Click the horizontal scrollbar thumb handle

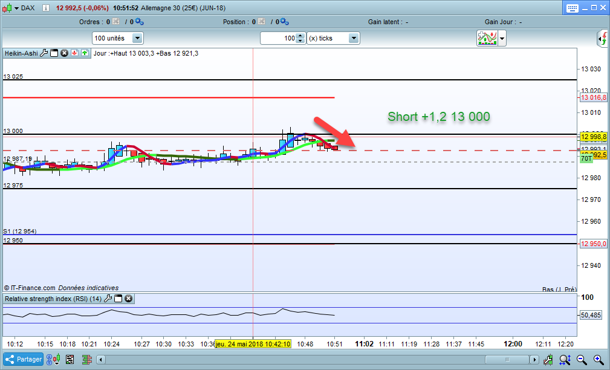point(507,360)
